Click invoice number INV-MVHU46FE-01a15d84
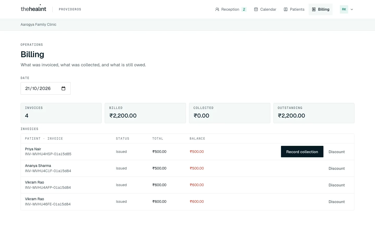Image resolution: width=375 pixels, height=234 pixels. coord(48,204)
